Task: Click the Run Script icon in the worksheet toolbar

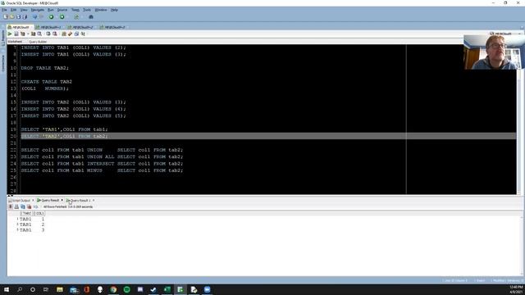Action: (x=16, y=34)
